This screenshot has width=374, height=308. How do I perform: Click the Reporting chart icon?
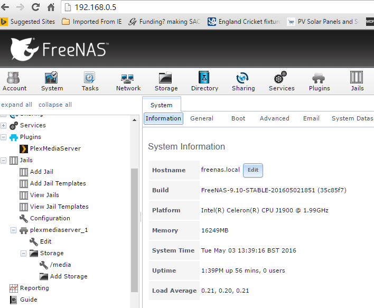(x=14, y=288)
